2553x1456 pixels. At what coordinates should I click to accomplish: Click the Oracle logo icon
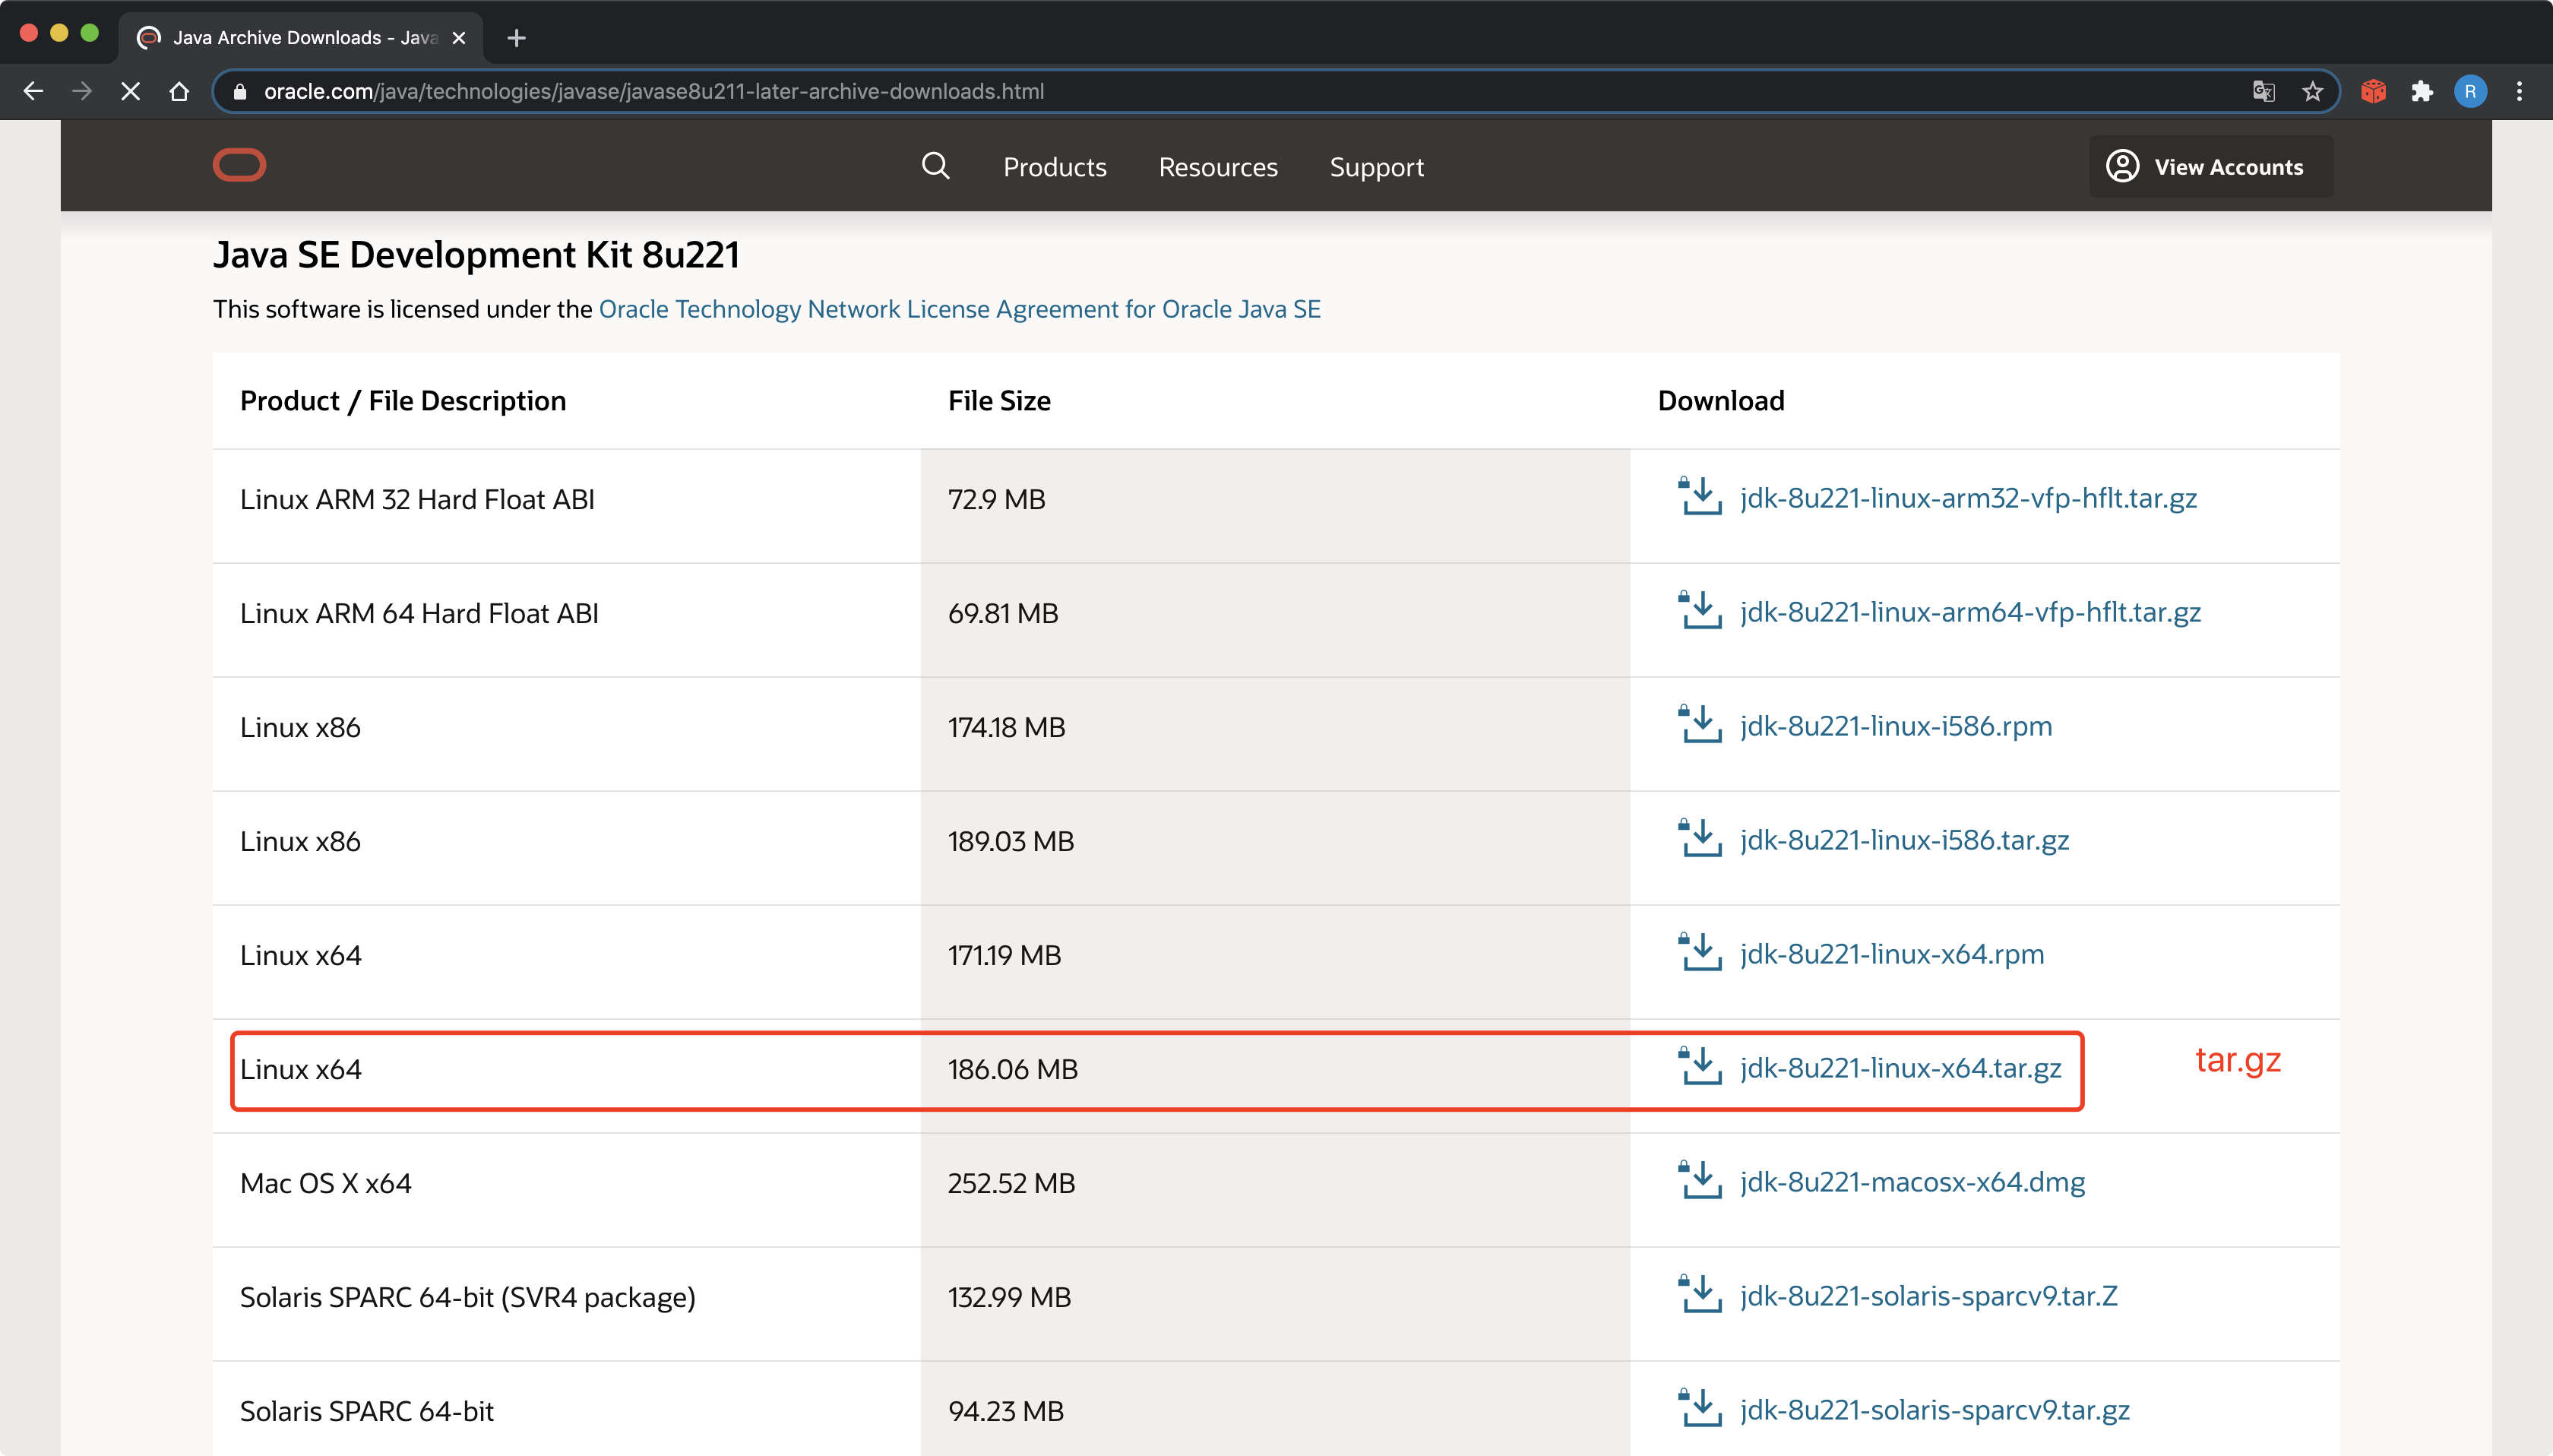[239, 165]
